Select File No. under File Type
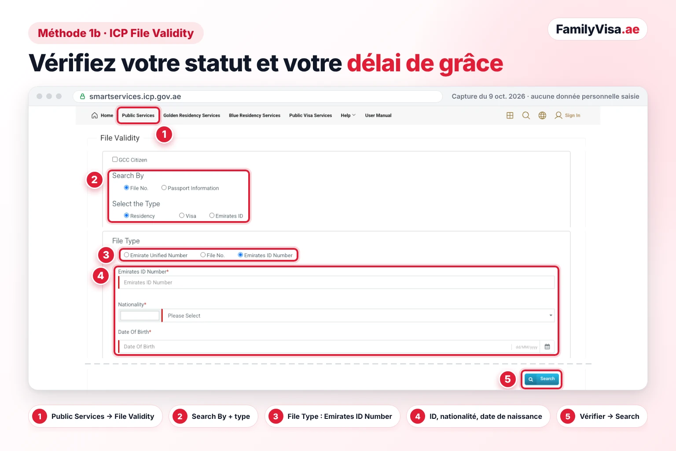676x451 pixels. point(203,255)
